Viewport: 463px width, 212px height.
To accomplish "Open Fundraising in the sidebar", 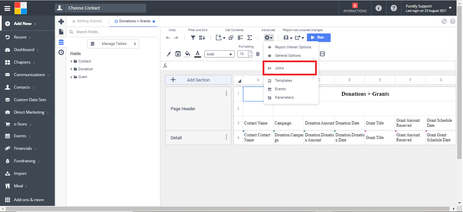I will click(x=25, y=161).
